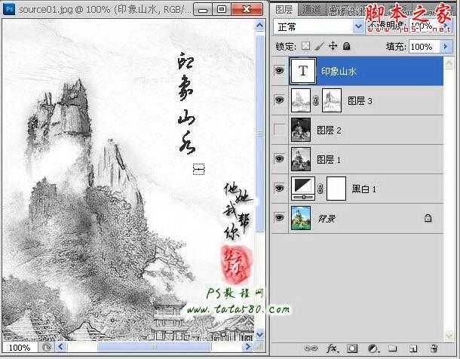Click the canvas scroll up arrow
Image resolution: width=460 pixels, height=359 pixels.
pyautogui.click(x=259, y=26)
